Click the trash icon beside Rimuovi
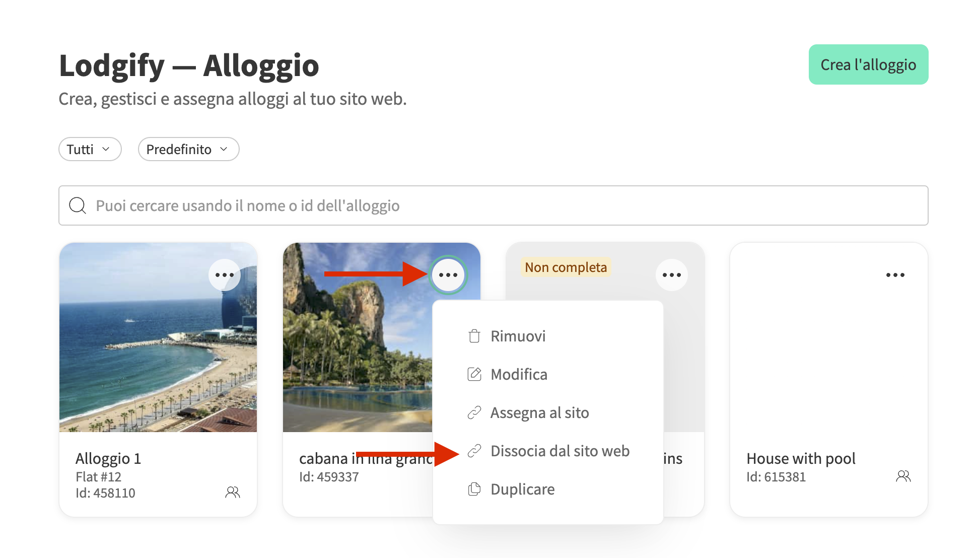The width and height of the screenshot is (979, 558). (474, 336)
